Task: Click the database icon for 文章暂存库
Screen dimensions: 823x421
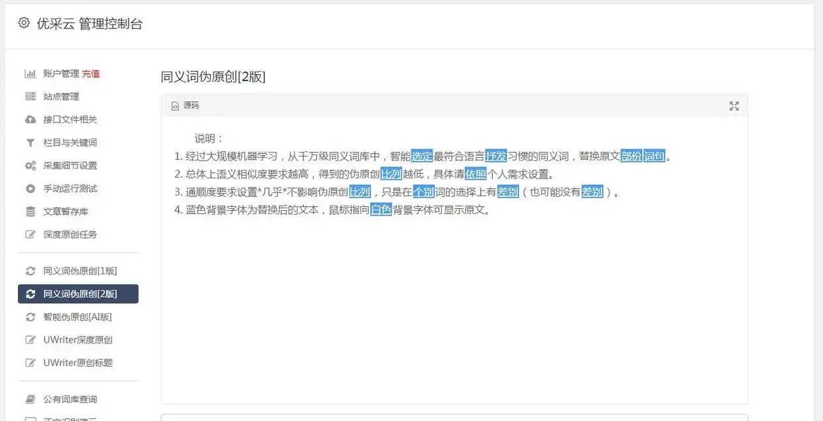Action: pos(30,211)
